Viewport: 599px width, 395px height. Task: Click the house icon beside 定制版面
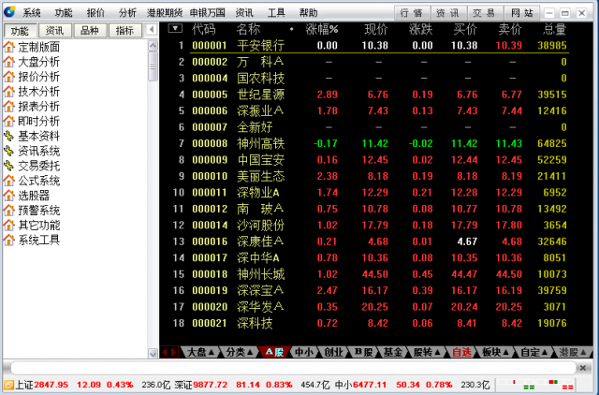click(x=9, y=47)
